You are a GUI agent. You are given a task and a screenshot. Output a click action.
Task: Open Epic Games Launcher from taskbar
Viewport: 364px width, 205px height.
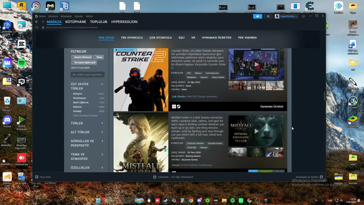click(266, 200)
